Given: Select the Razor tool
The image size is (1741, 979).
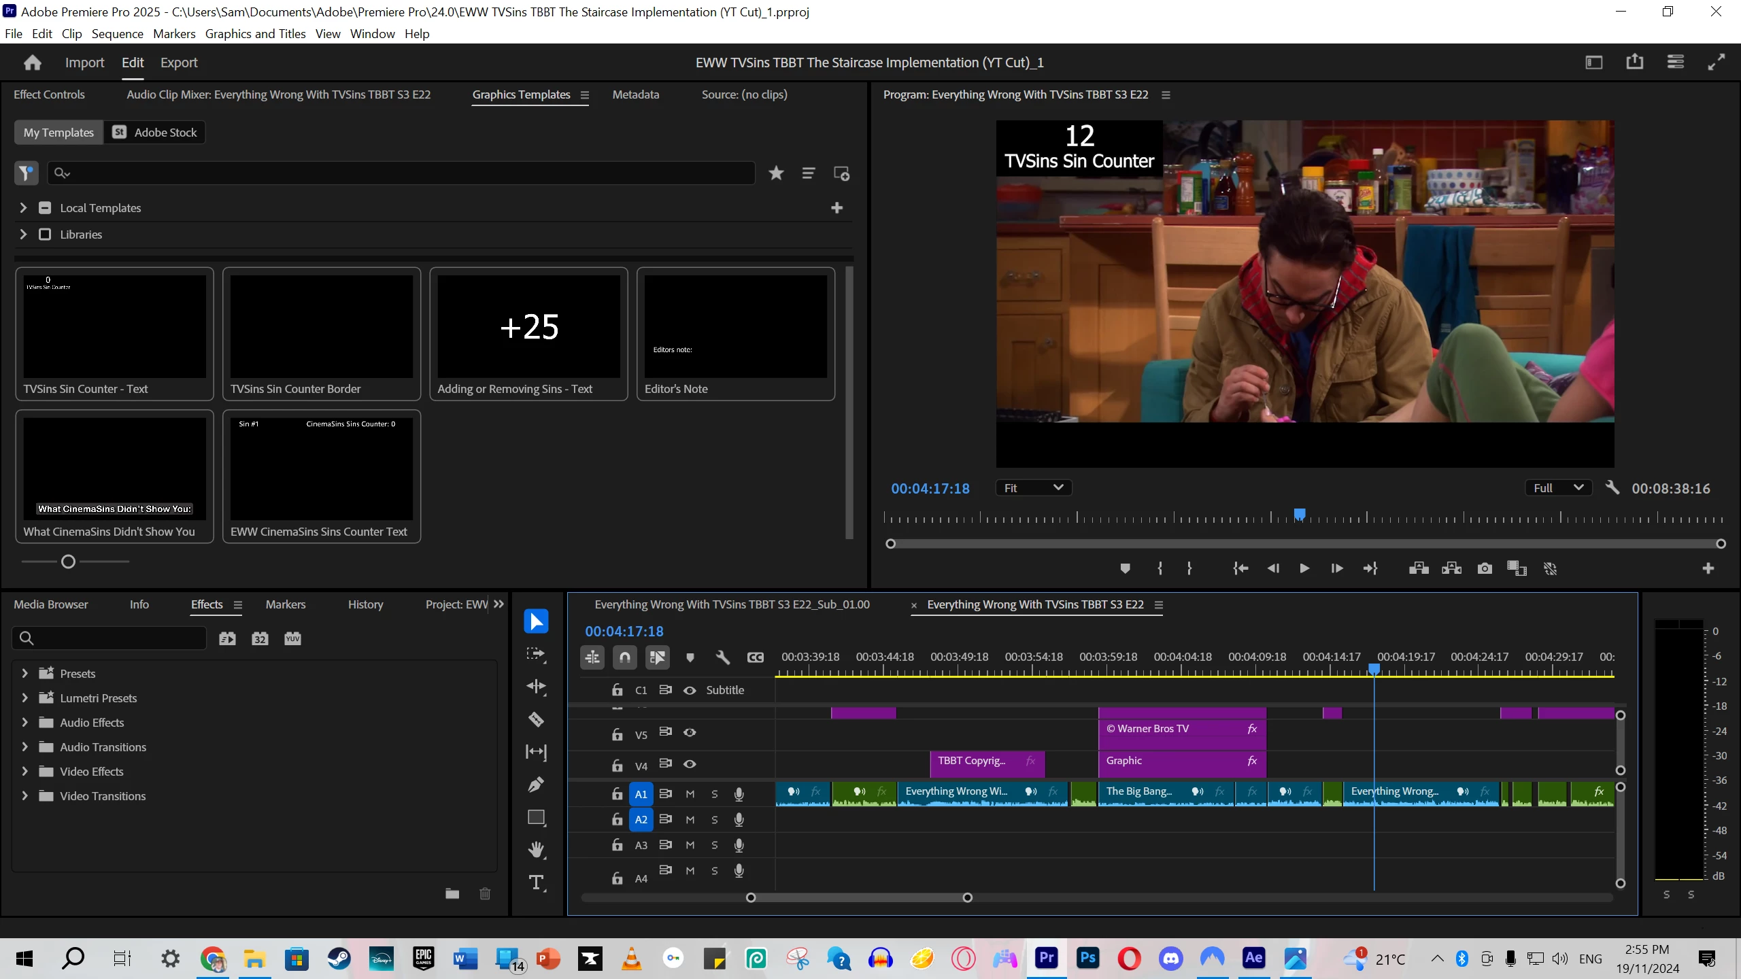Looking at the screenshot, I should [536, 719].
